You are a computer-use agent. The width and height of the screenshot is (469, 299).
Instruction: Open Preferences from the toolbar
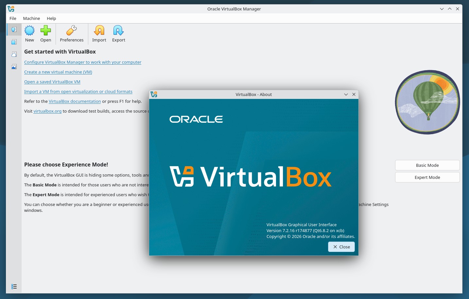[x=72, y=34]
